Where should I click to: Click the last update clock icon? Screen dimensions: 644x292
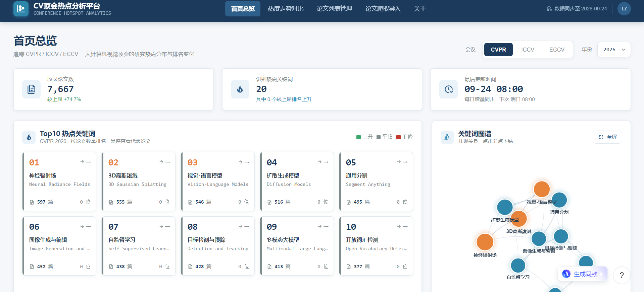pos(449,89)
